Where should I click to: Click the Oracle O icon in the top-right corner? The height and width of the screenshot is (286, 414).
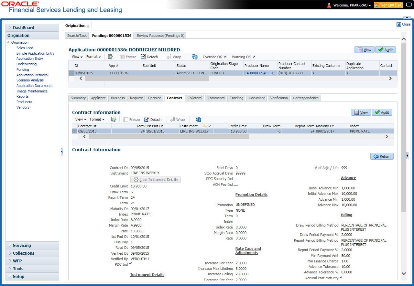(409, 5)
